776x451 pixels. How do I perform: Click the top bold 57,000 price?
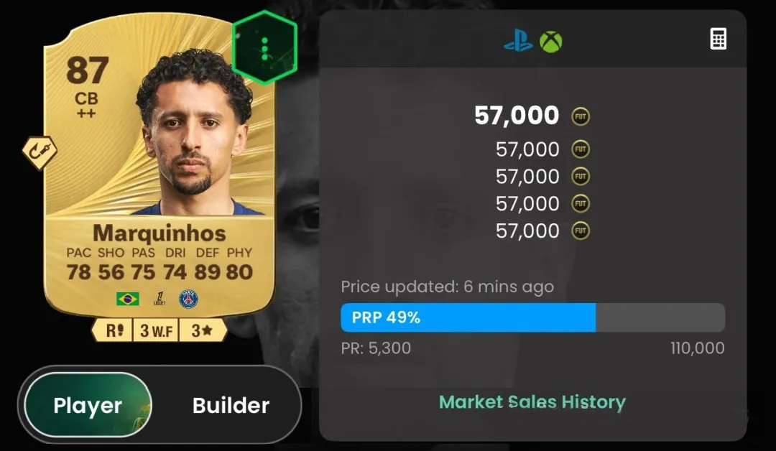point(517,116)
